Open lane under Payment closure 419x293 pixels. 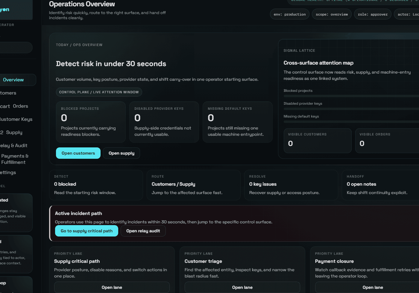(373, 287)
